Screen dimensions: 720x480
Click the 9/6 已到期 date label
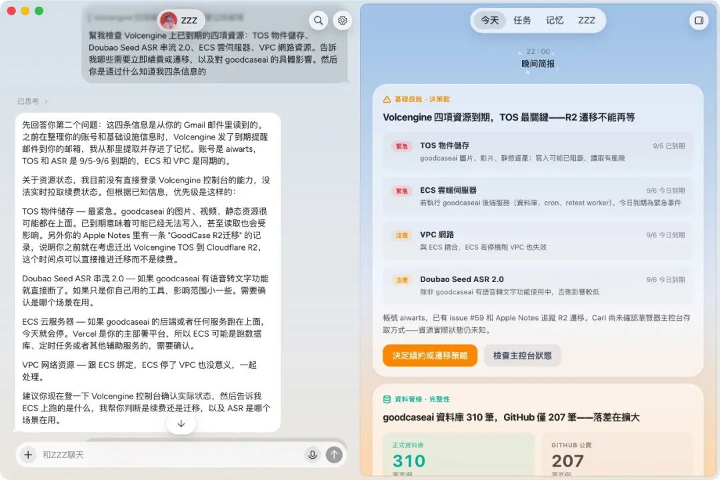coord(669,146)
